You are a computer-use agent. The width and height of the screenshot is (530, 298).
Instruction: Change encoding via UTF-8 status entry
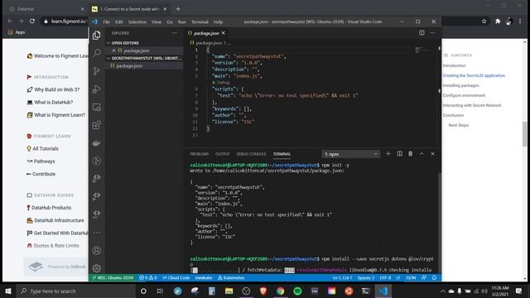[385, 278]
